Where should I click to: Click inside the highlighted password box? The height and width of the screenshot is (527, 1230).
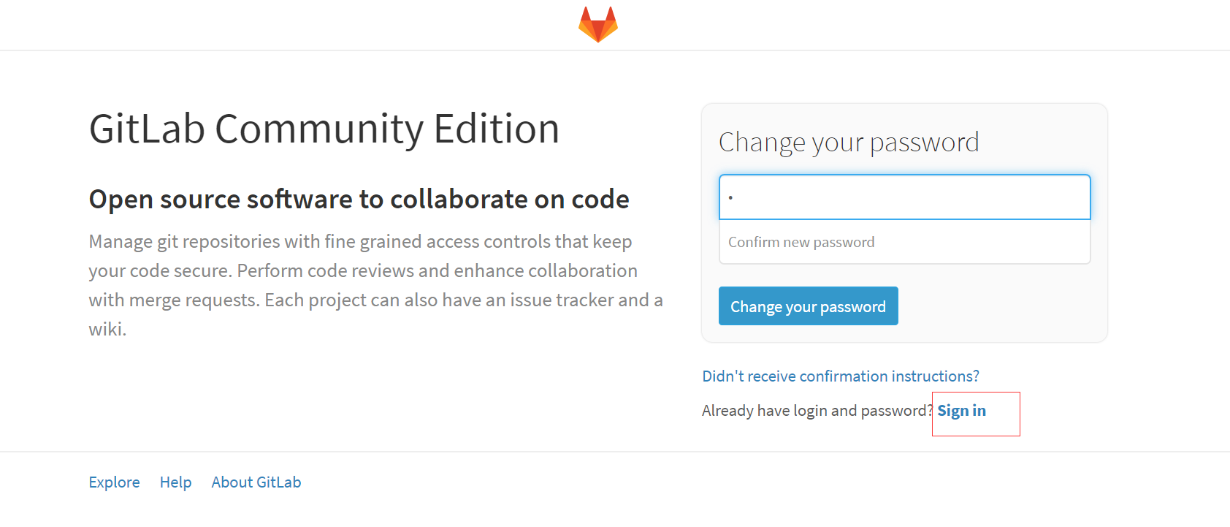pyautogui.click(x=904, y=197)
